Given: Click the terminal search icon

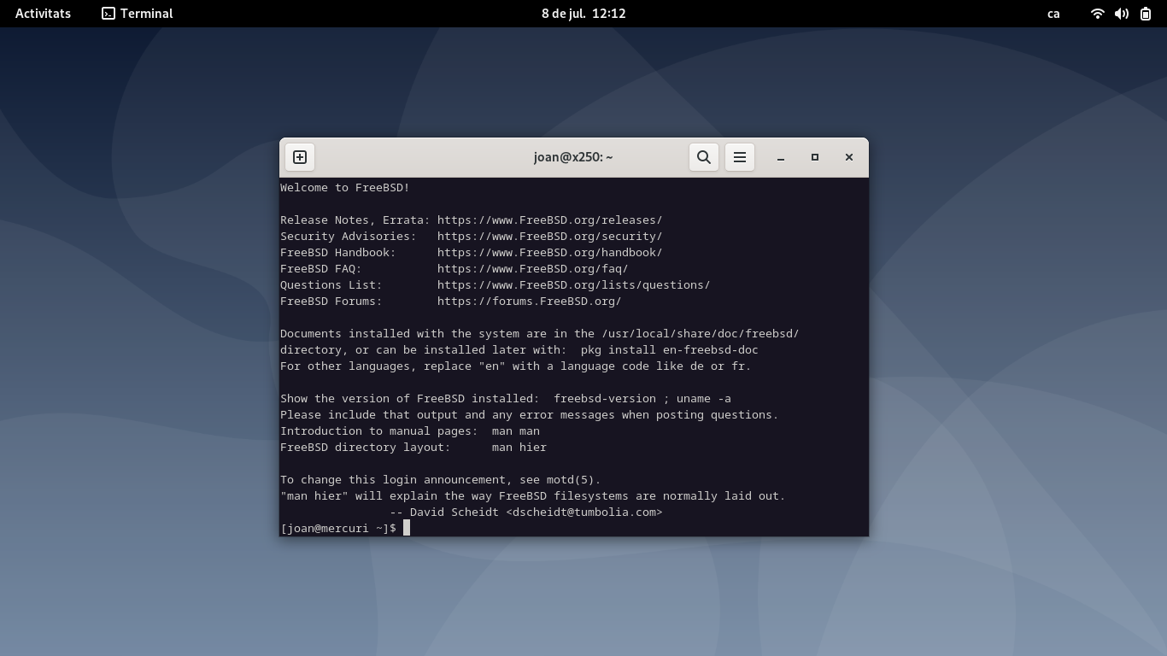Looking at the screenshot, I should [x=704, y=157].
